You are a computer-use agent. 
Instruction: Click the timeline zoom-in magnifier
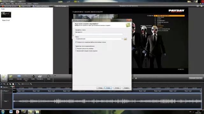[31, 84]
